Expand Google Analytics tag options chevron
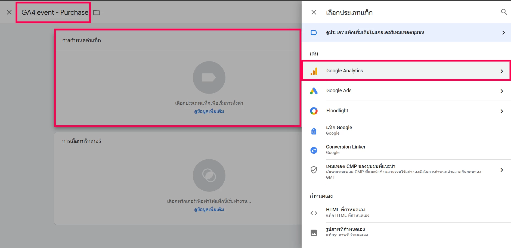Viewport: 511px width, 248px height. (x=502, y=71)
